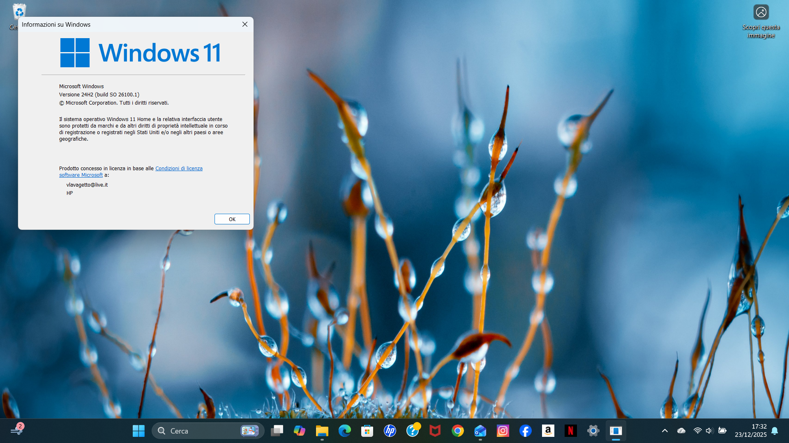Launch Netflix from the taskbar
Screen dimensions: 789x443
[570, 431]
